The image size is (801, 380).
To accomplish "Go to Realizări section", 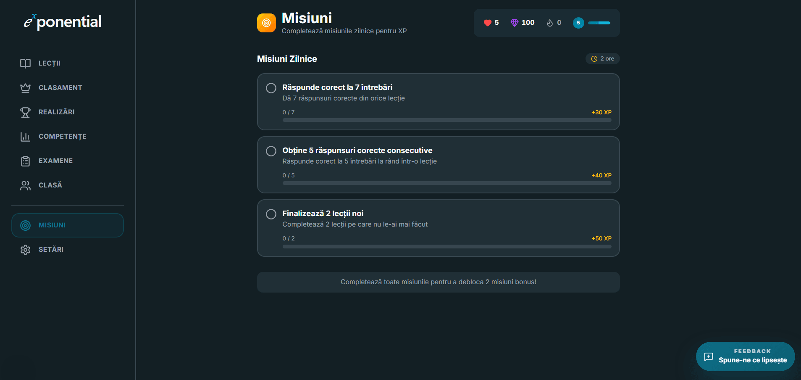I will click(68, 112).
